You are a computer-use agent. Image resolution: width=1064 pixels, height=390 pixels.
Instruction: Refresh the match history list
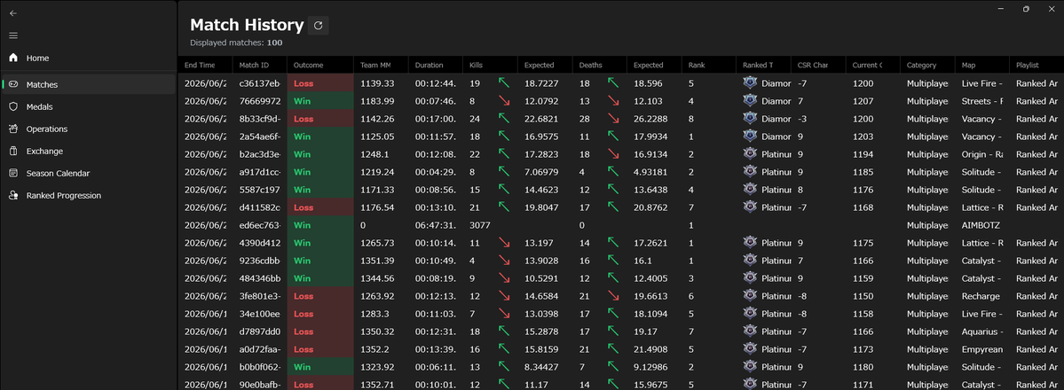tap(318, 26)
